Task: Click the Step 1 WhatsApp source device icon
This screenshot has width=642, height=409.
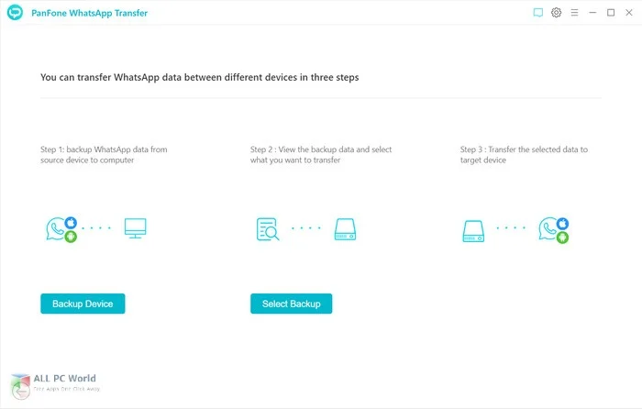Action: pos(61,229)
